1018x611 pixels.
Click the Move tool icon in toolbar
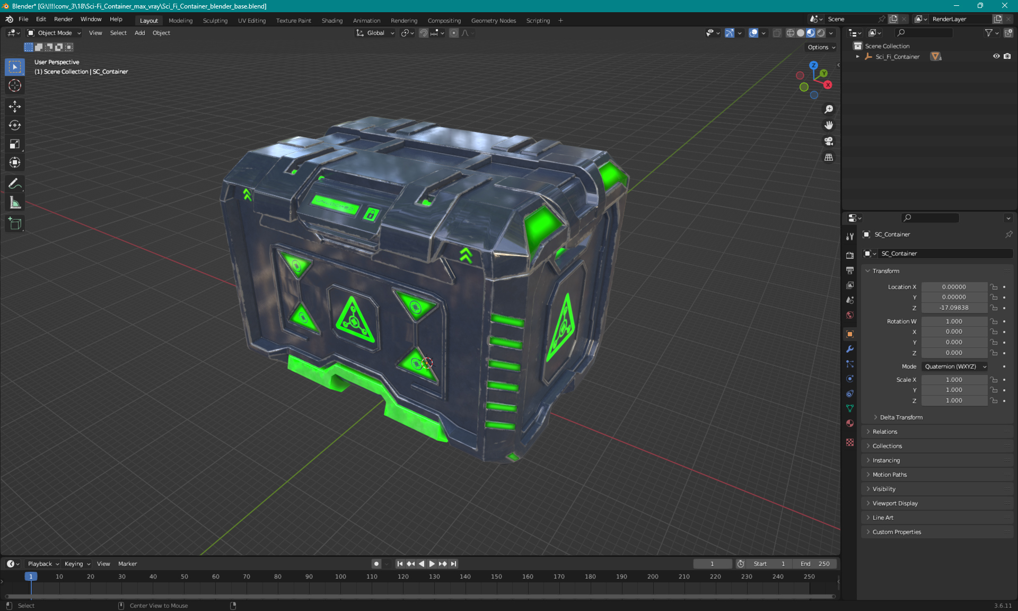pyautogui.click(x=16, y=106)
